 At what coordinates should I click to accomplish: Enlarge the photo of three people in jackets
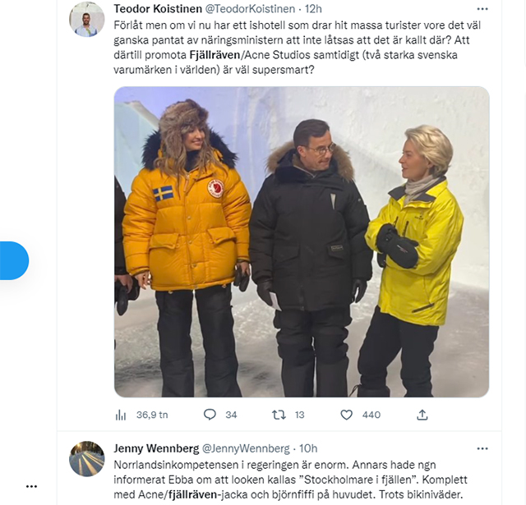click(x=301, y=241)
